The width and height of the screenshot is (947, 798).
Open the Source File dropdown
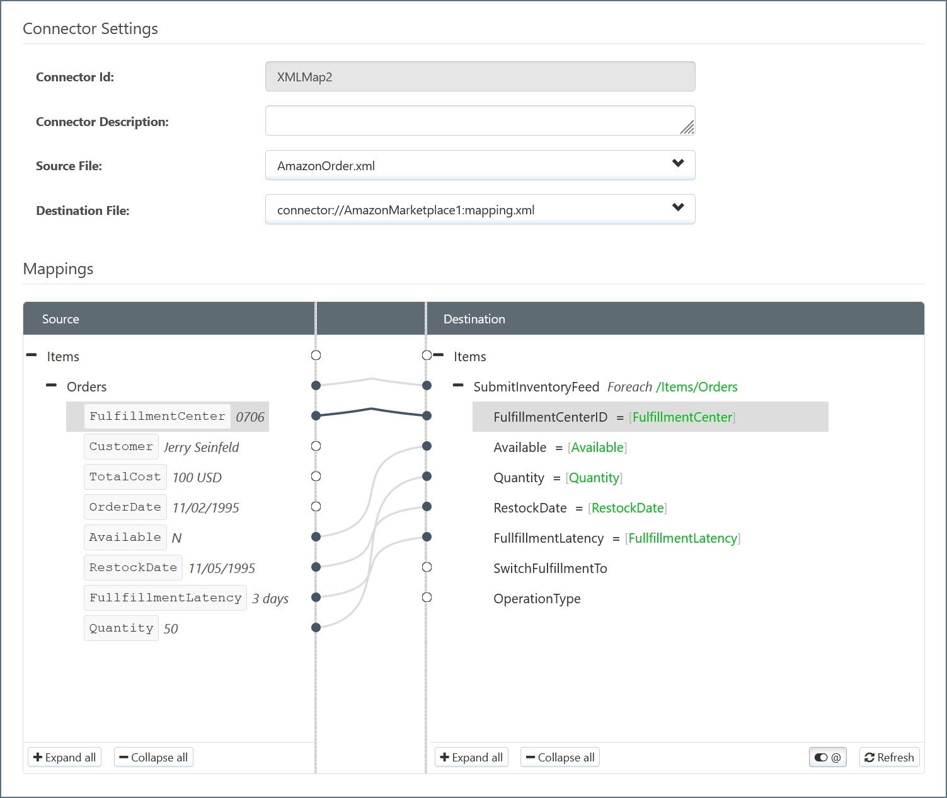(479, 165)
